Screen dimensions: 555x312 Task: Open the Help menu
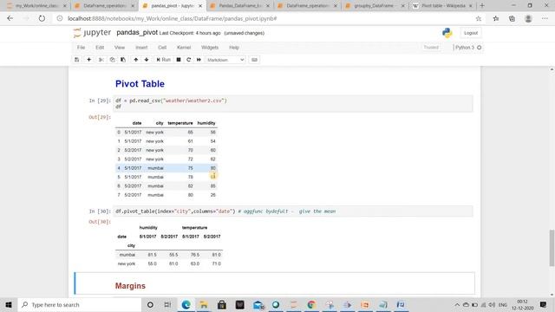click(x=234, y=48)
